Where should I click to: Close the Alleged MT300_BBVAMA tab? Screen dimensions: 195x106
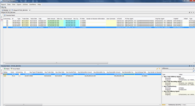point(30,10)
